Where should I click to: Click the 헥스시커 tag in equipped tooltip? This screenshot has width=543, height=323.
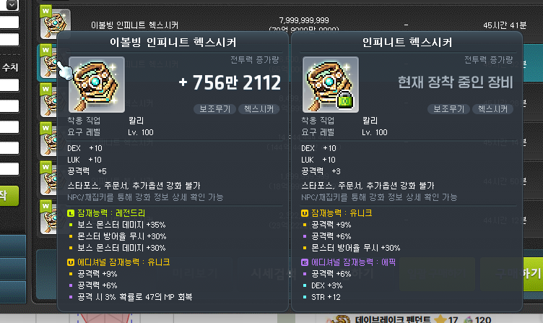[x=492, y=109]
